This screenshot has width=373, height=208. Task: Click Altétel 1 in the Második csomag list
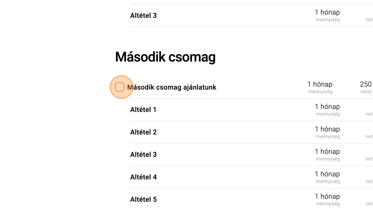143,110
